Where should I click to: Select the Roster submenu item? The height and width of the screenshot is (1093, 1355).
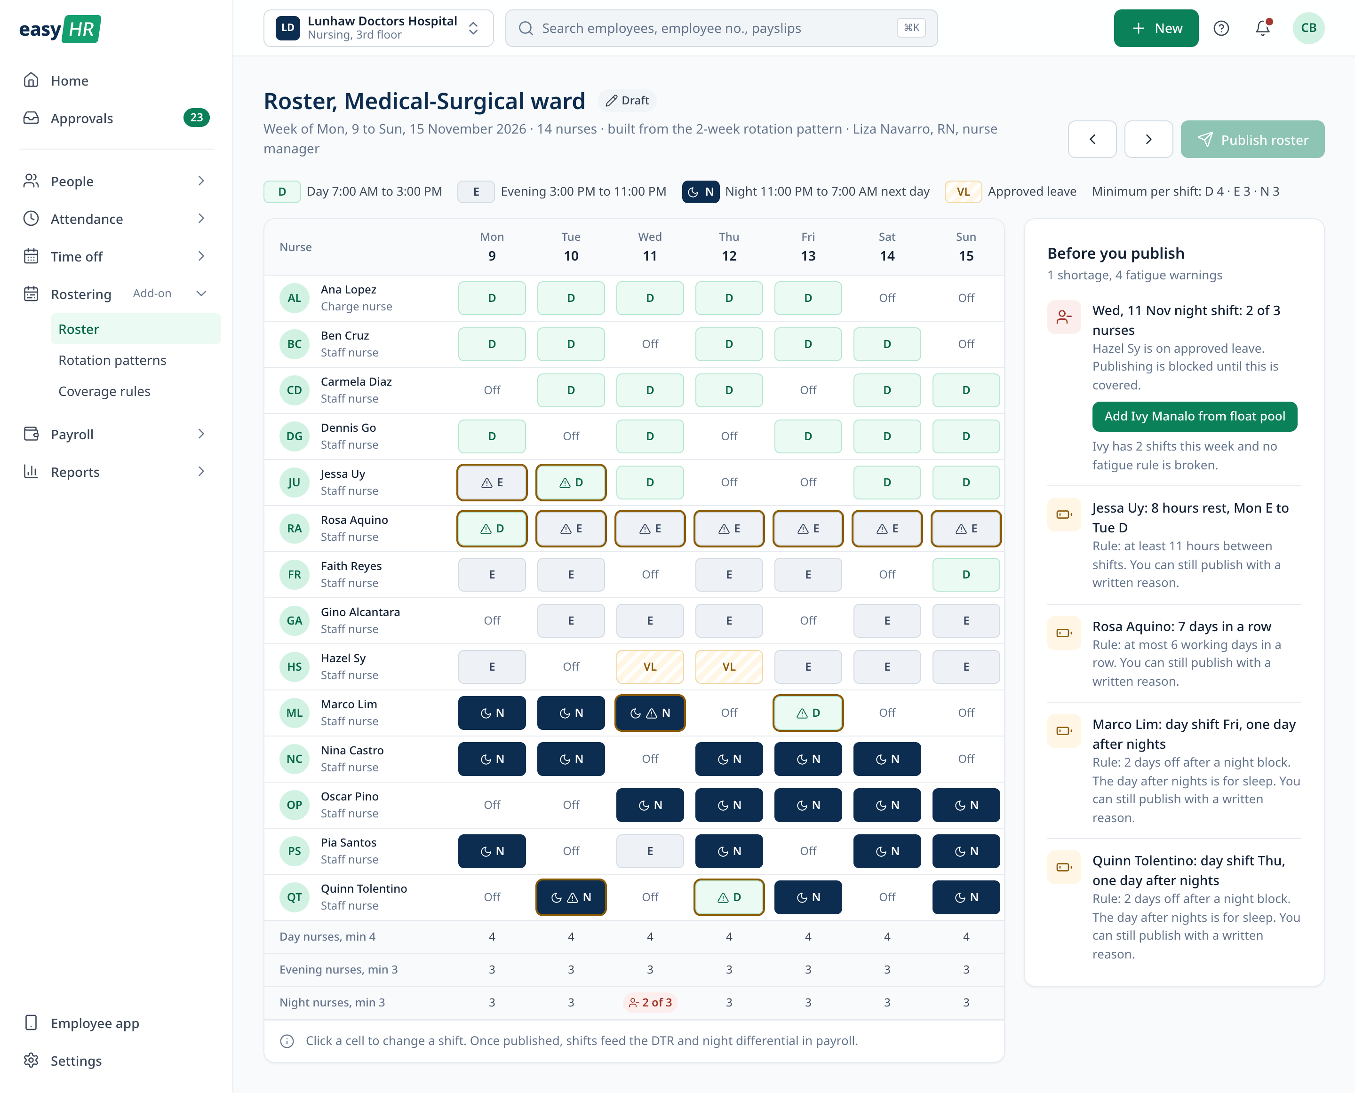135,329
